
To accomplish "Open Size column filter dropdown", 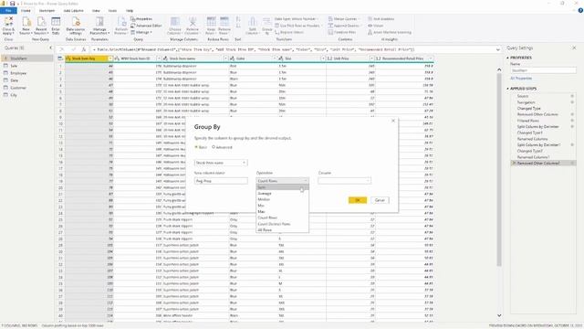I will click(323, 58).
